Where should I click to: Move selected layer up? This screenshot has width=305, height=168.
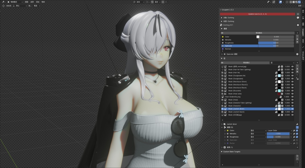point(297,69)
